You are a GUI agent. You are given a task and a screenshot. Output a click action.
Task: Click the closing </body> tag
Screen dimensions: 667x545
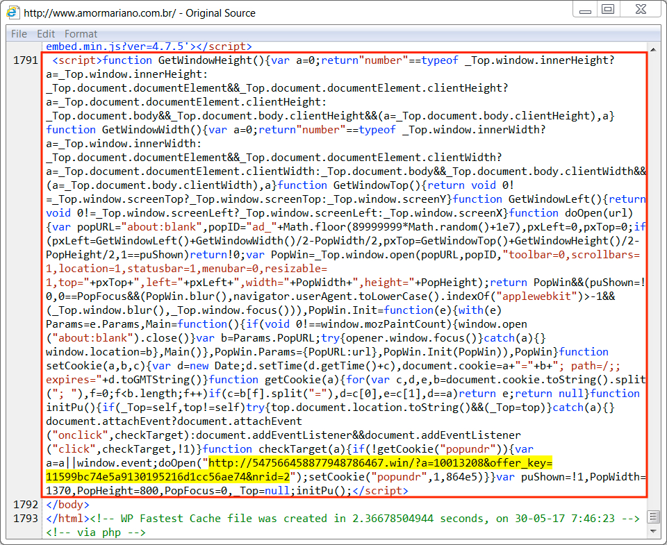tap(67, 505)
